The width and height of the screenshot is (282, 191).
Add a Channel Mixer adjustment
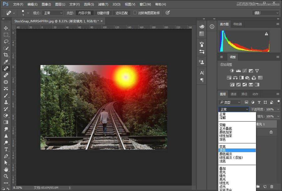tap(254, 78)
